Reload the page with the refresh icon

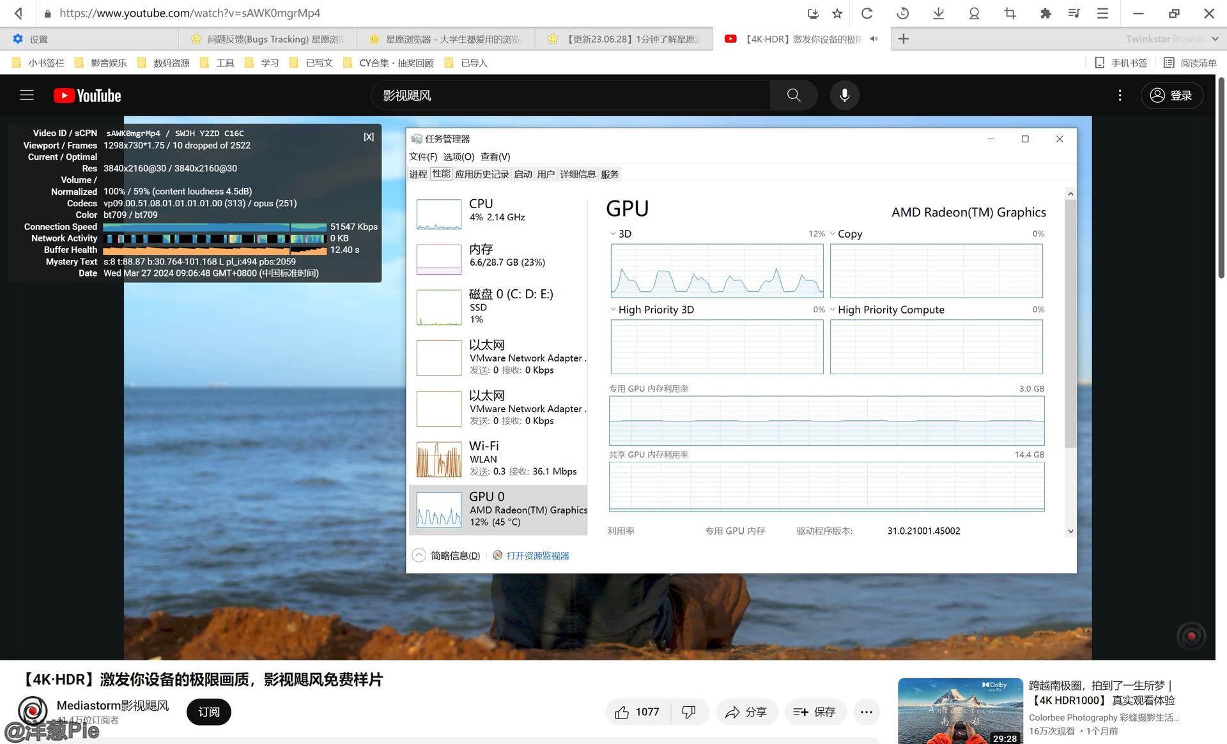click(x=867, y=13)
